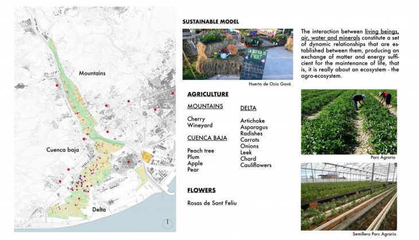
Task: Click the compass north arrow on map
Action: pyautogui.click(x=166, y=223)
